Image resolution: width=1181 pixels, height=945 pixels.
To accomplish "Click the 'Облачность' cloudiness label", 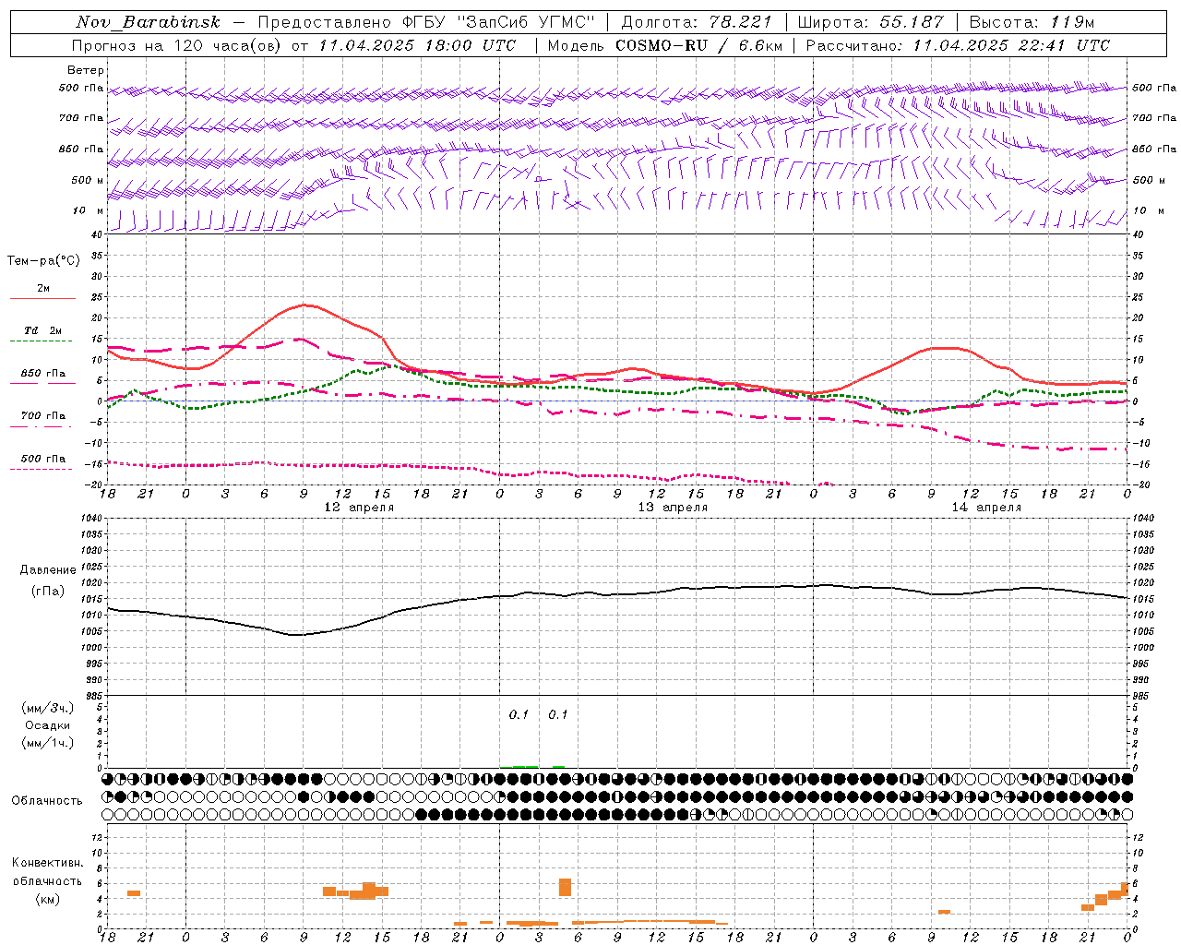I will coord(47,800).
